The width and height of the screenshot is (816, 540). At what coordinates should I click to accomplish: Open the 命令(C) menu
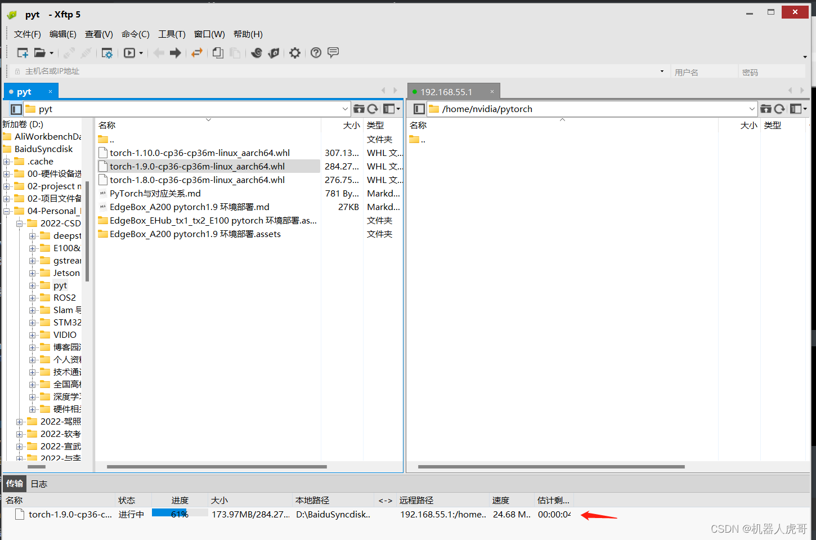pyautogui.click(x=136, y=34)
